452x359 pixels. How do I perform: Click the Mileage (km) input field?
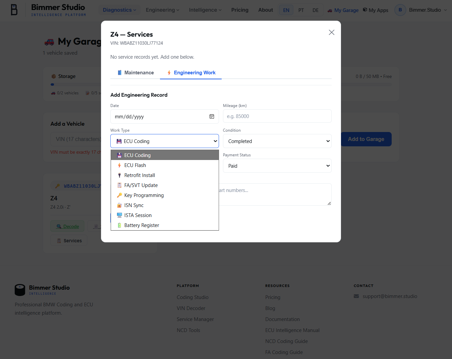pos(277,116)
